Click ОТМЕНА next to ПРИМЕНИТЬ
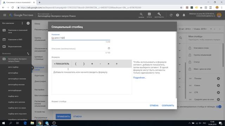 click(77, 117)
